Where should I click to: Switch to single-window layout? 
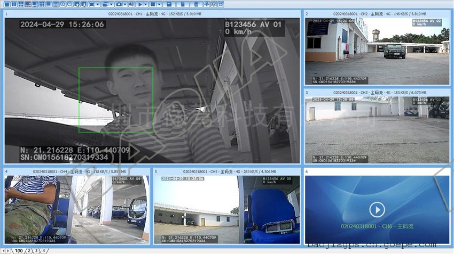(7, 4)
